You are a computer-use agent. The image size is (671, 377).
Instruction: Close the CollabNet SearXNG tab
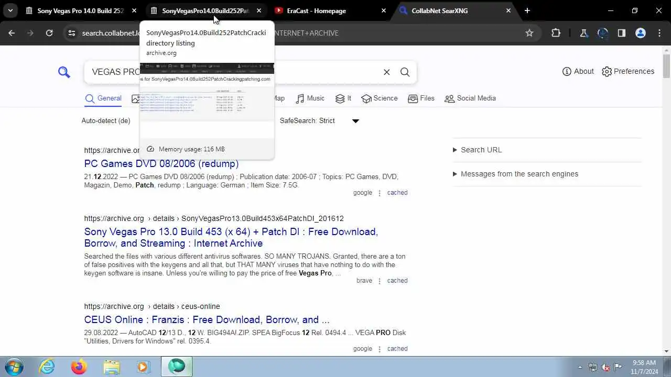(x=508, y=10)
